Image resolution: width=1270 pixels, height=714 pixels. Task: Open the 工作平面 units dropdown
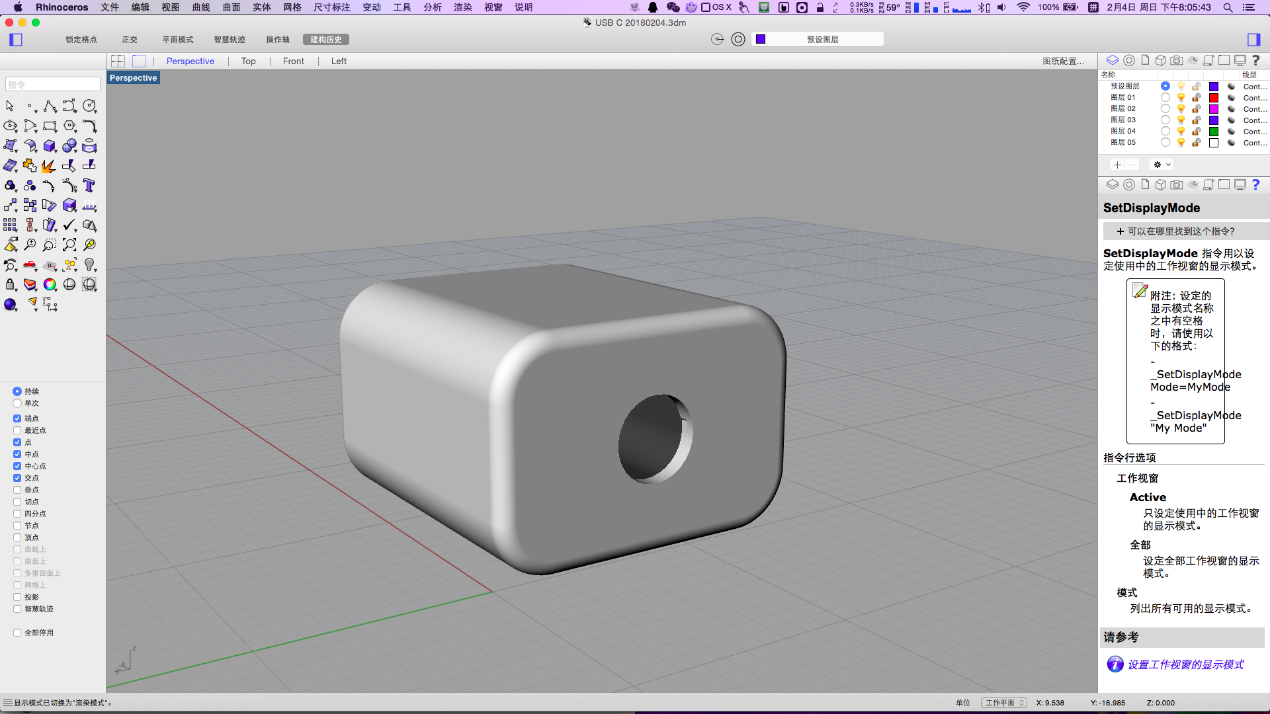coord(1003,703)
